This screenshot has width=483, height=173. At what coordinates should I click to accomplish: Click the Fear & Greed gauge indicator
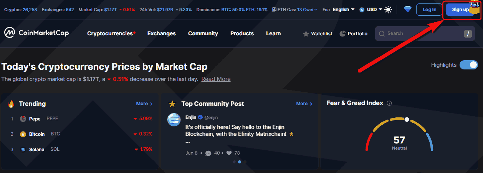(407, 120)
